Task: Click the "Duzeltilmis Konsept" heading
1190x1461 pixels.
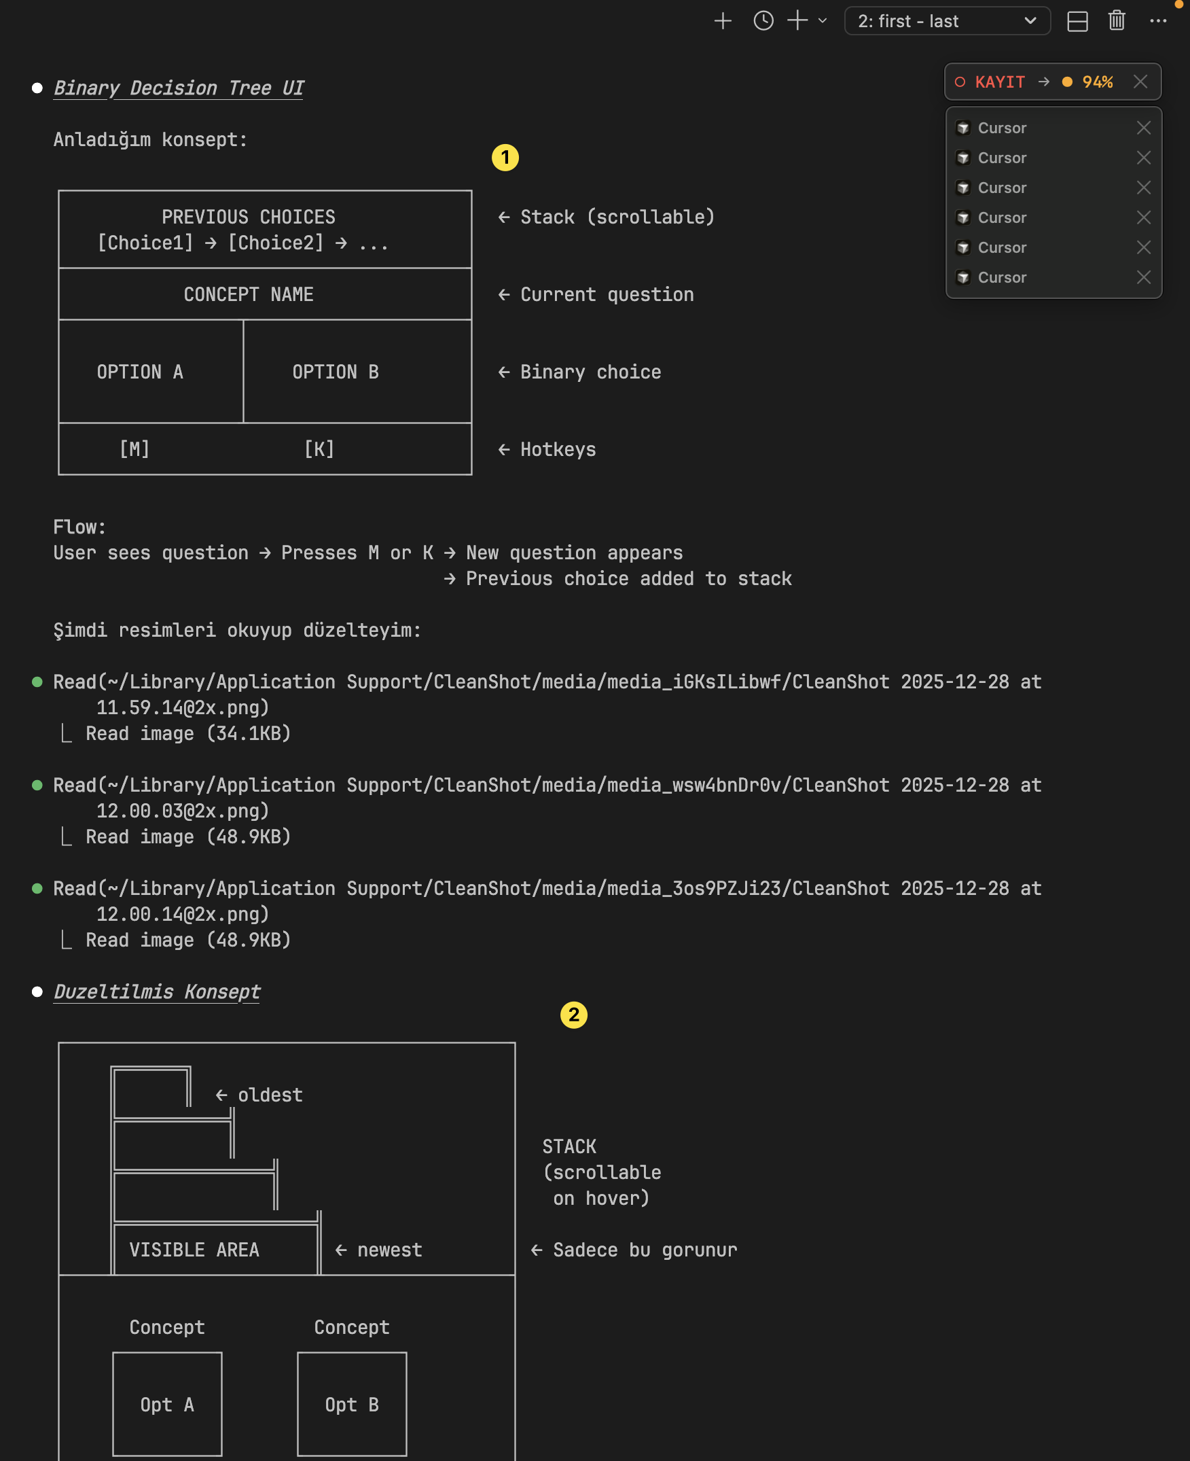Action: point(157,992)
